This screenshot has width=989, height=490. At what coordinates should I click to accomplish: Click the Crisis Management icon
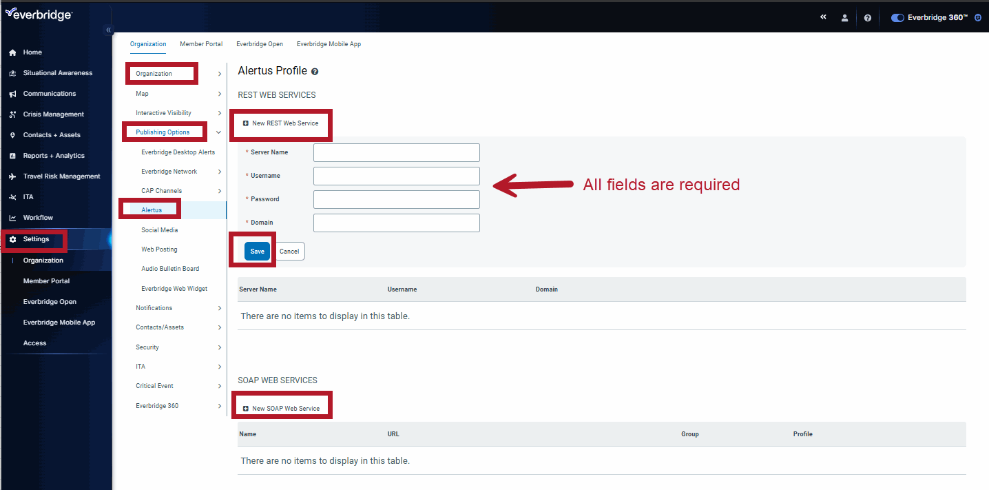point(12,114)
